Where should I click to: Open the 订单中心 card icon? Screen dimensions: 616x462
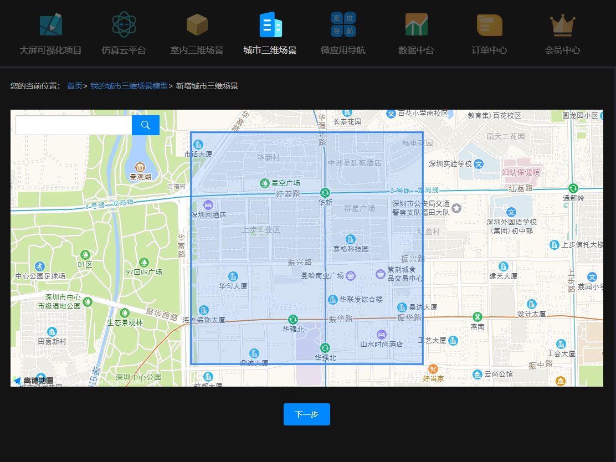[490, 25]
